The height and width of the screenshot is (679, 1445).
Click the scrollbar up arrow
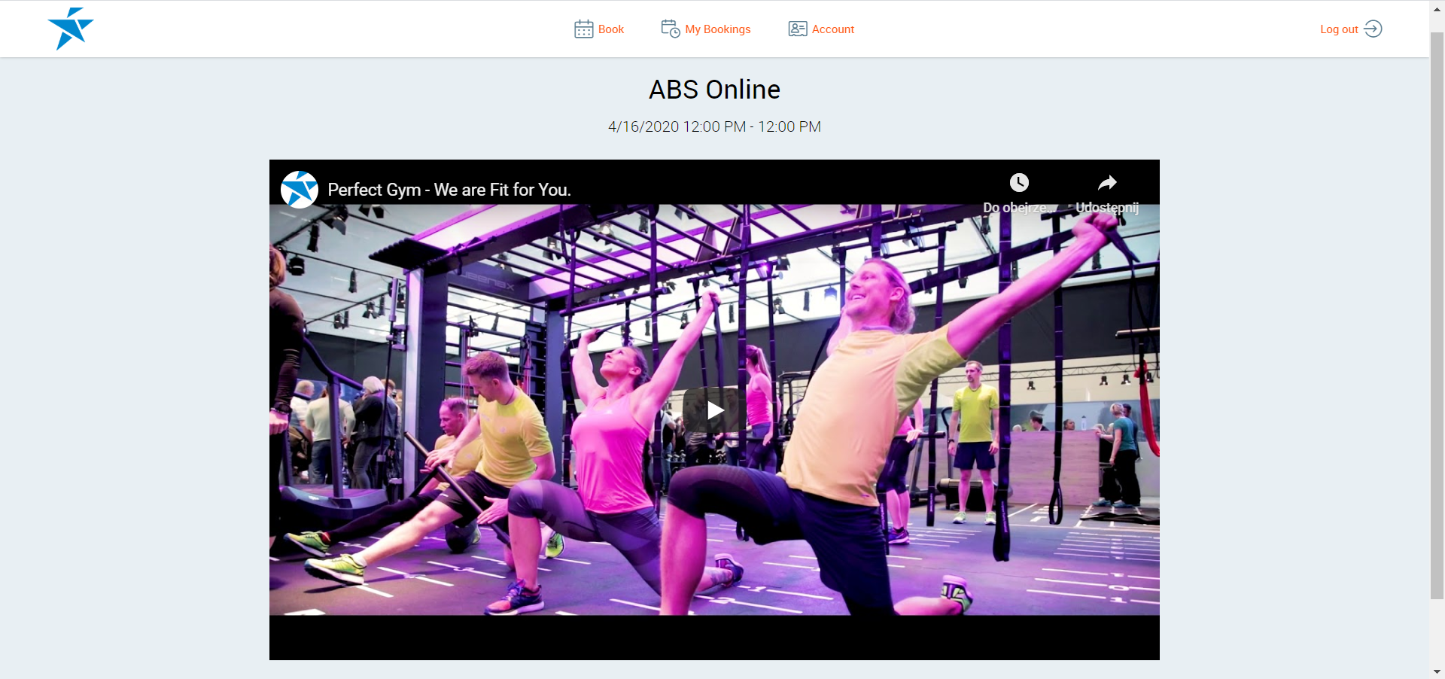pos(1437,6)
